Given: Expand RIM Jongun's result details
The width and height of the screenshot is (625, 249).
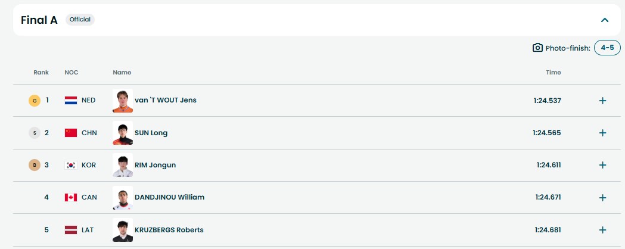Looking at the screenshot, I should coord(602,165).
